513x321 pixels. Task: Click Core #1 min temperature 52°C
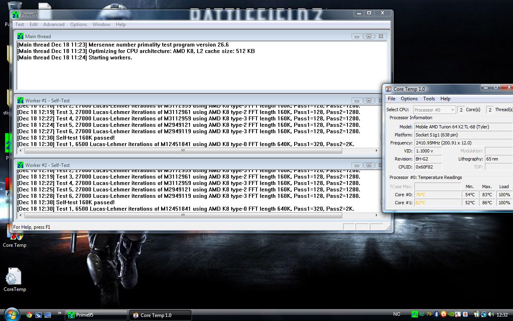(x=470, y=203)
